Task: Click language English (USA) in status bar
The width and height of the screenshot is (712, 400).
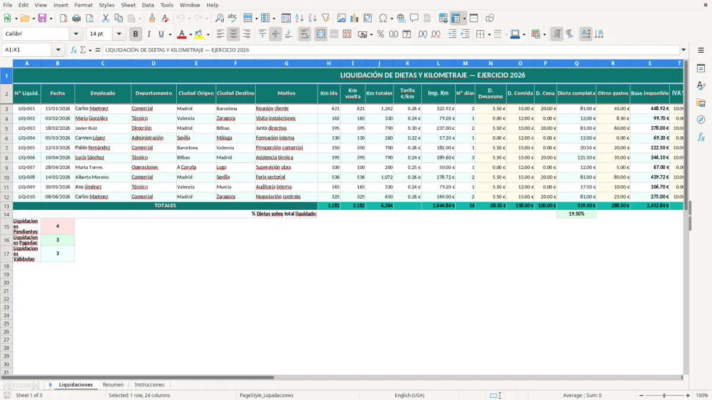Action: click(x=409, y=395)
